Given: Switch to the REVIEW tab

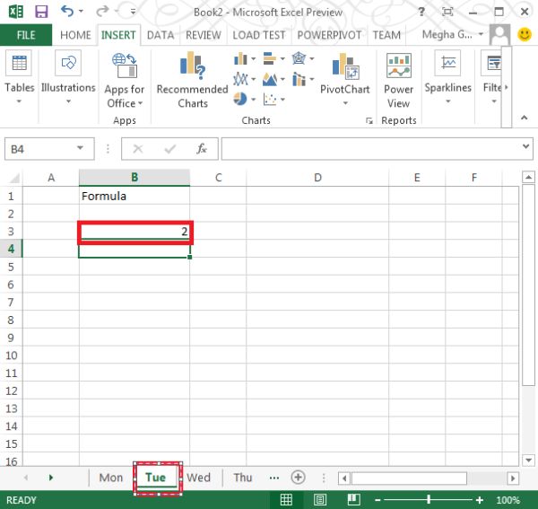Looking at the screenshot, I should (x=204, y=35).
